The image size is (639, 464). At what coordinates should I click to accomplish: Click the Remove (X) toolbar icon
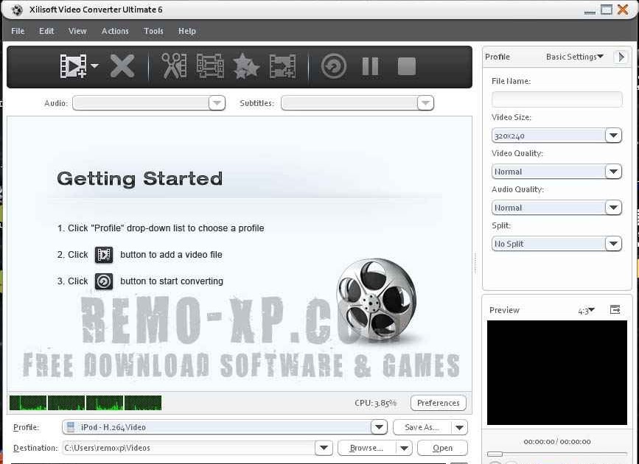(x=122, y=66)
